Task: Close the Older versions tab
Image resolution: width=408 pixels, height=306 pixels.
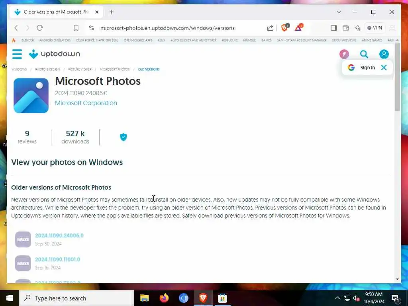Action: click(x=97, y=12)
